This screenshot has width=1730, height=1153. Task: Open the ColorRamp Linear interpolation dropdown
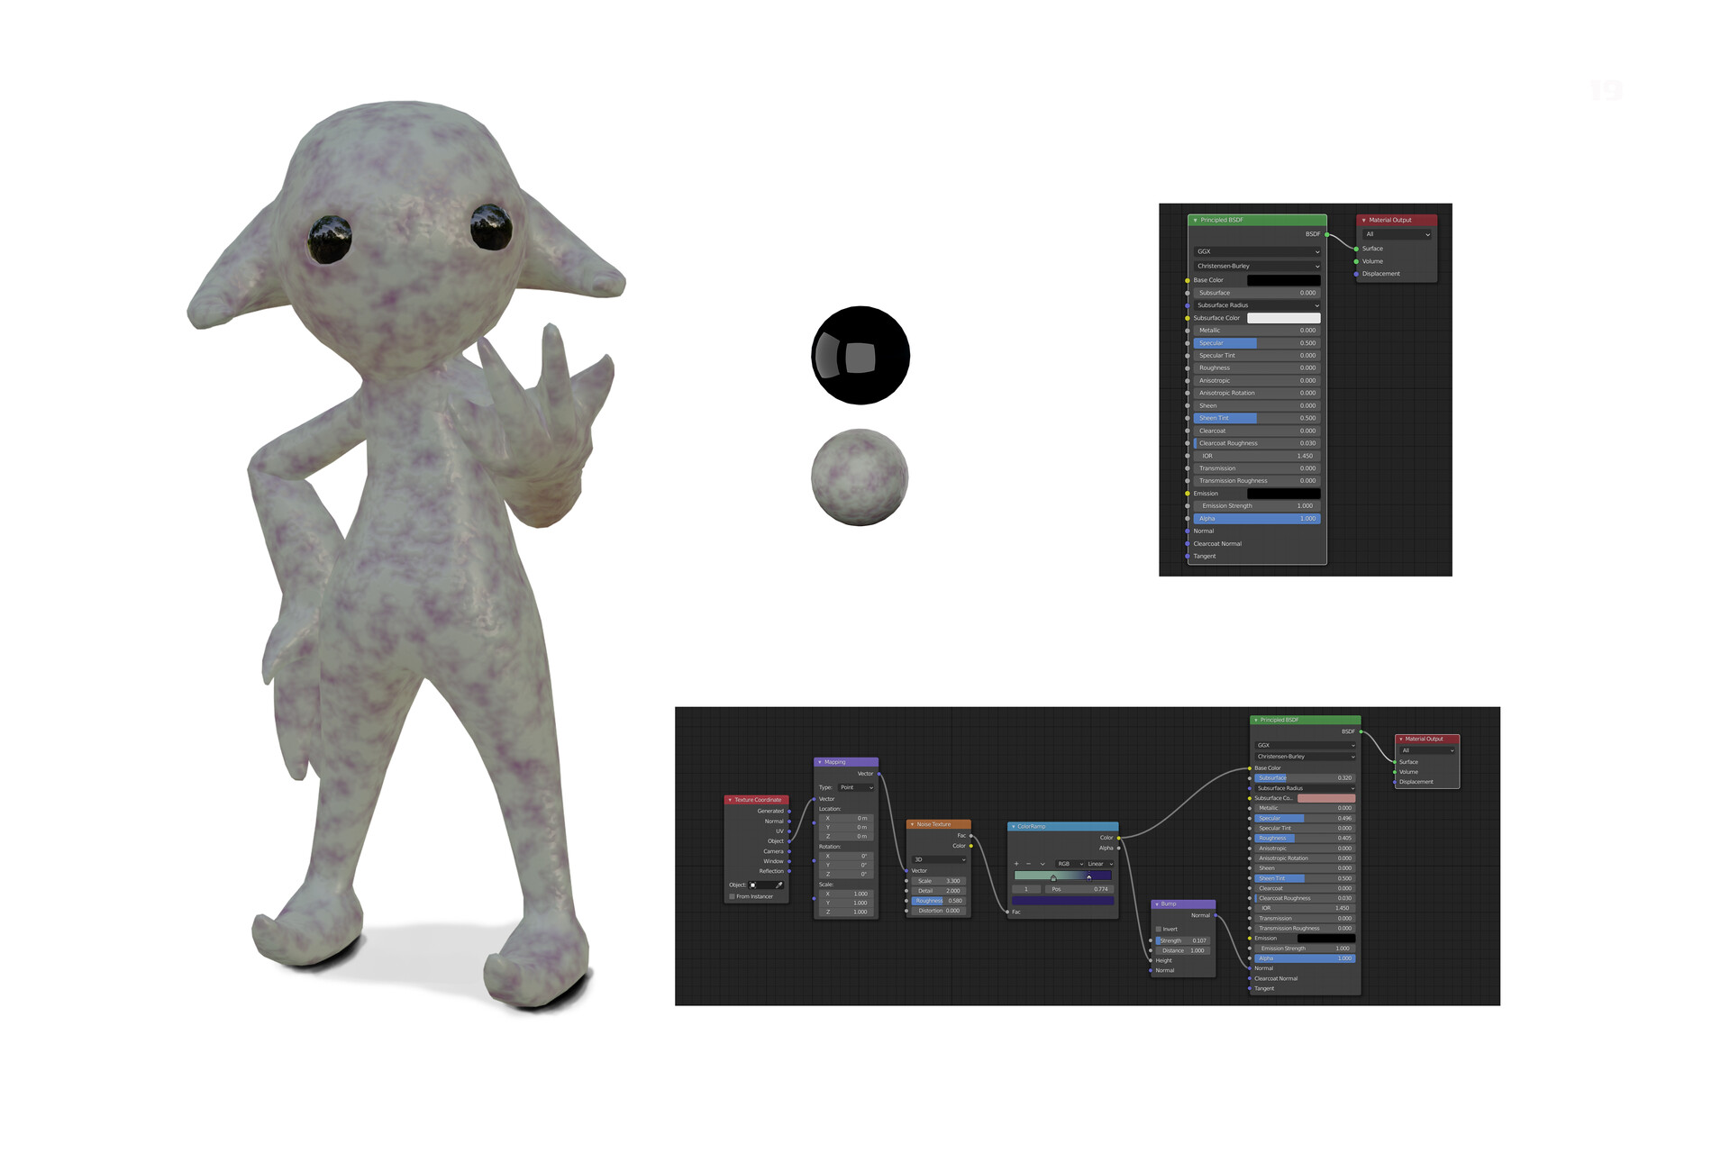click(x=1099, y=864)
